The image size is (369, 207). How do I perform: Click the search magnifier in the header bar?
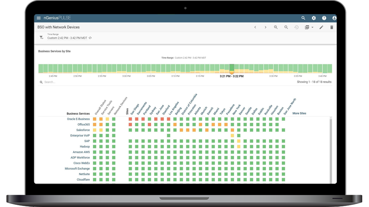pos(303,18)
